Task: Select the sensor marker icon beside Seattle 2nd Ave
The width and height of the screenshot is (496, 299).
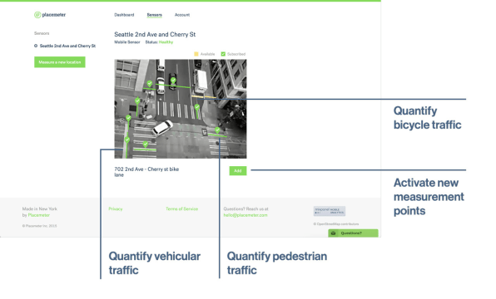Action: 36,46
